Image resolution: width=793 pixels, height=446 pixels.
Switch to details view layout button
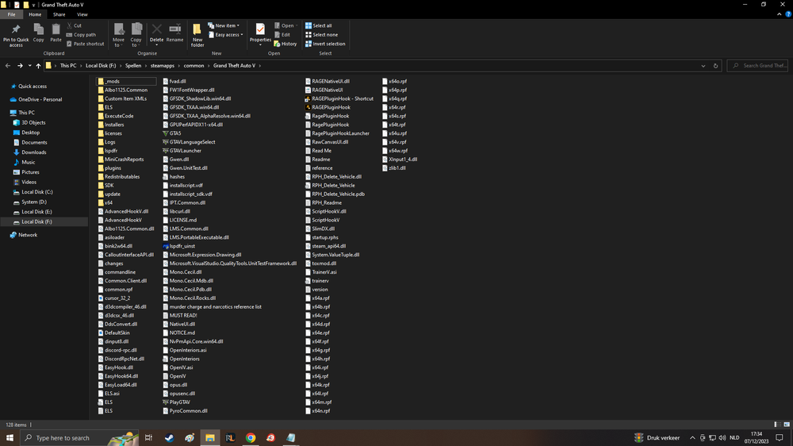[777, 425]
